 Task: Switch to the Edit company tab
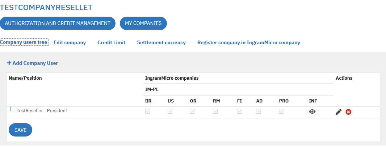tap(70, 43)
